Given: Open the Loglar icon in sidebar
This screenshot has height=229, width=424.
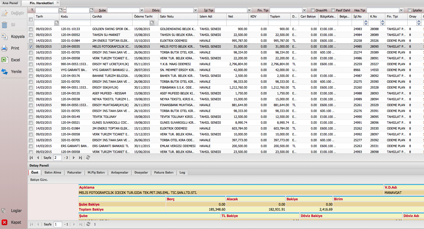Looking at the screenshot, I should click(4, 211).
